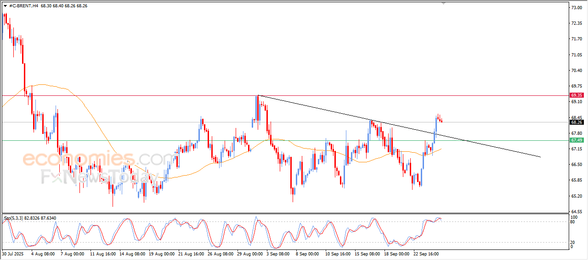Click the black 68.26 current price tag
Screen dimensions: 588x260
[576, 122]
